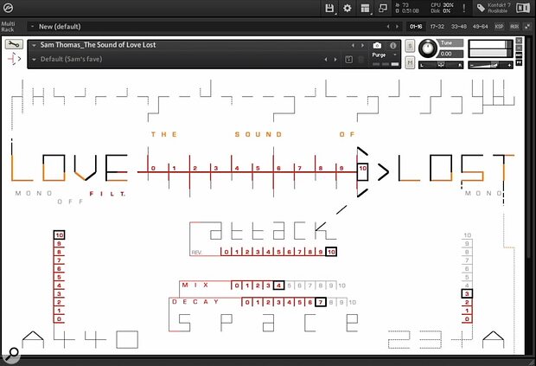The width and height of the screenshot is (536, 366).
Task: Click the save (floppy disk) icon
Action: [x=329, y=9]
